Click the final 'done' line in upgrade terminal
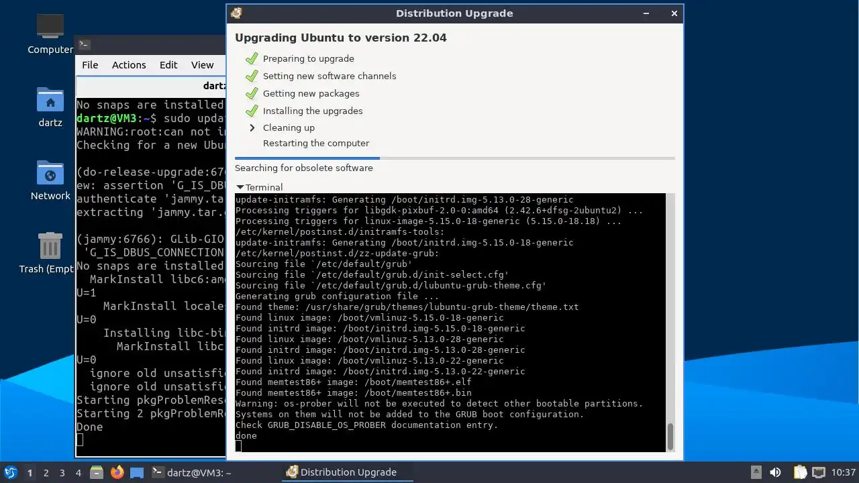Screen dimensions: 859x483 (246, 435)
